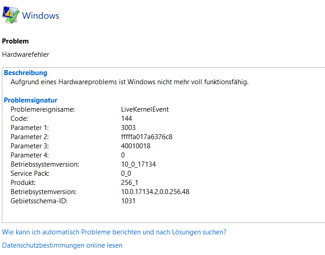Click the 'Betriebssystemversion:' label

[x=45, y=164]
